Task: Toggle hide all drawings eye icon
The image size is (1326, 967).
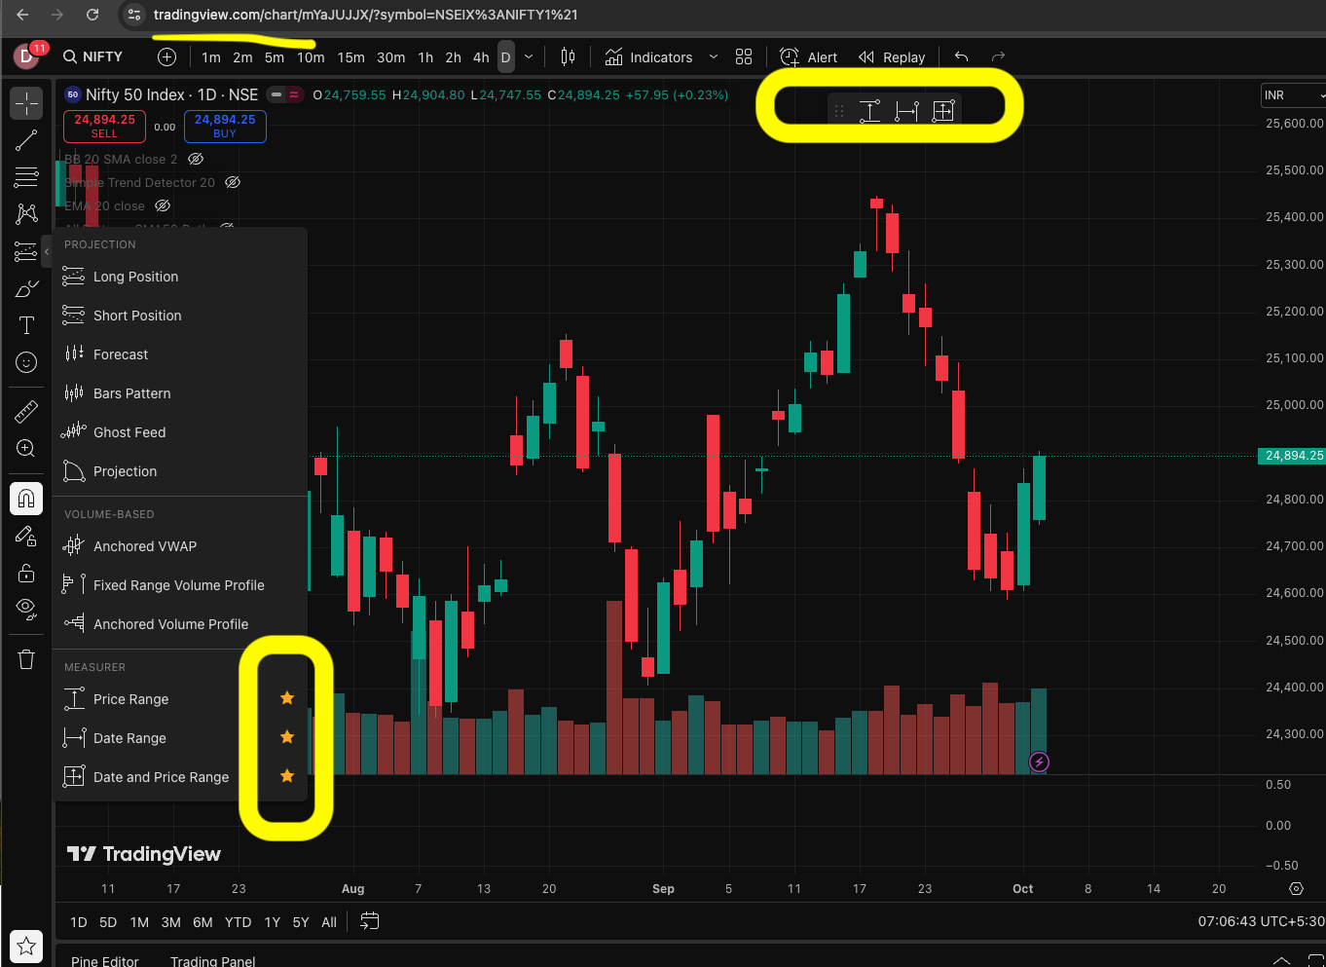Action: (26, 610)
